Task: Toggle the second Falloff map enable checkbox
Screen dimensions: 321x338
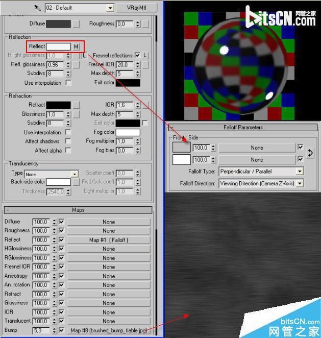Action: [300, 159]
